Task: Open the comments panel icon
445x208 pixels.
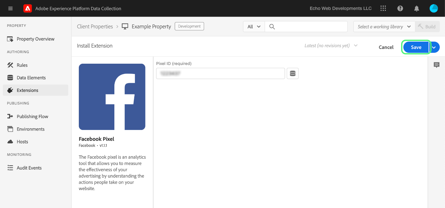Action: tap(436, 65)
